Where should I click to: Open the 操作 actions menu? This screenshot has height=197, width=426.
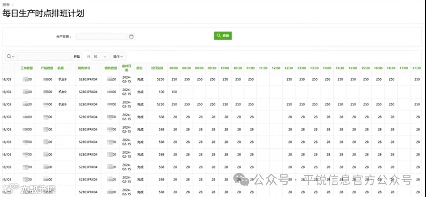[118, 56]
